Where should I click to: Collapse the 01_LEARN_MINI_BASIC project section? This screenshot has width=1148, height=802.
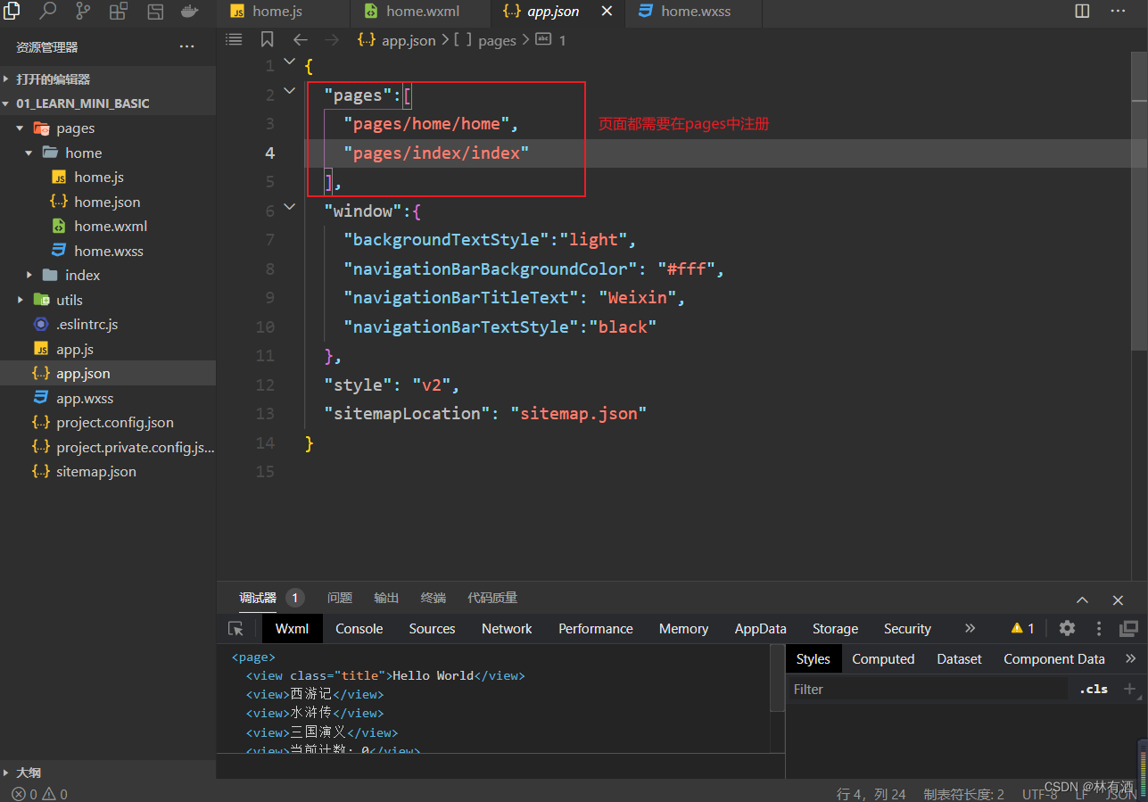[x=108, y=103]
